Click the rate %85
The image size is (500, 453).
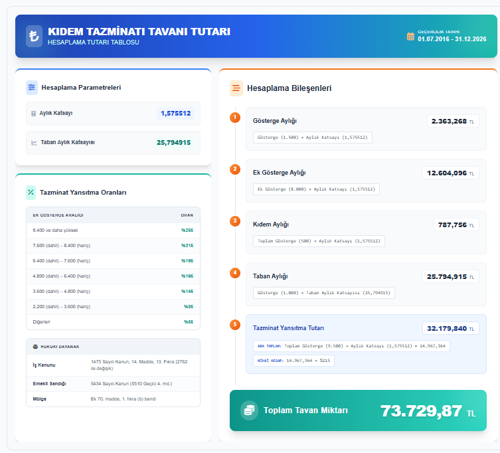(189, 307)
